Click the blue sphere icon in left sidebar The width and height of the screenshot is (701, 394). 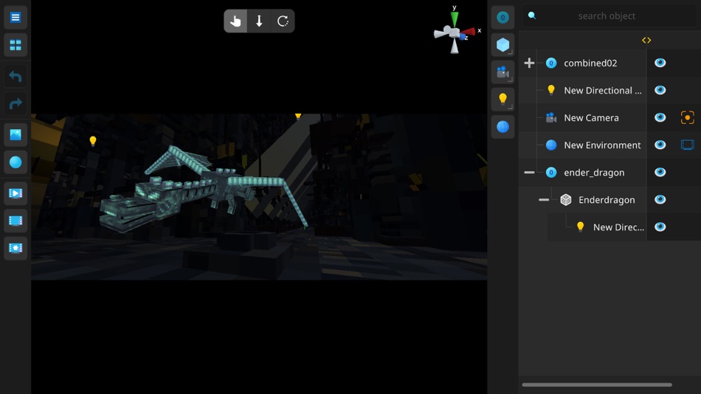tap(15, 162)
